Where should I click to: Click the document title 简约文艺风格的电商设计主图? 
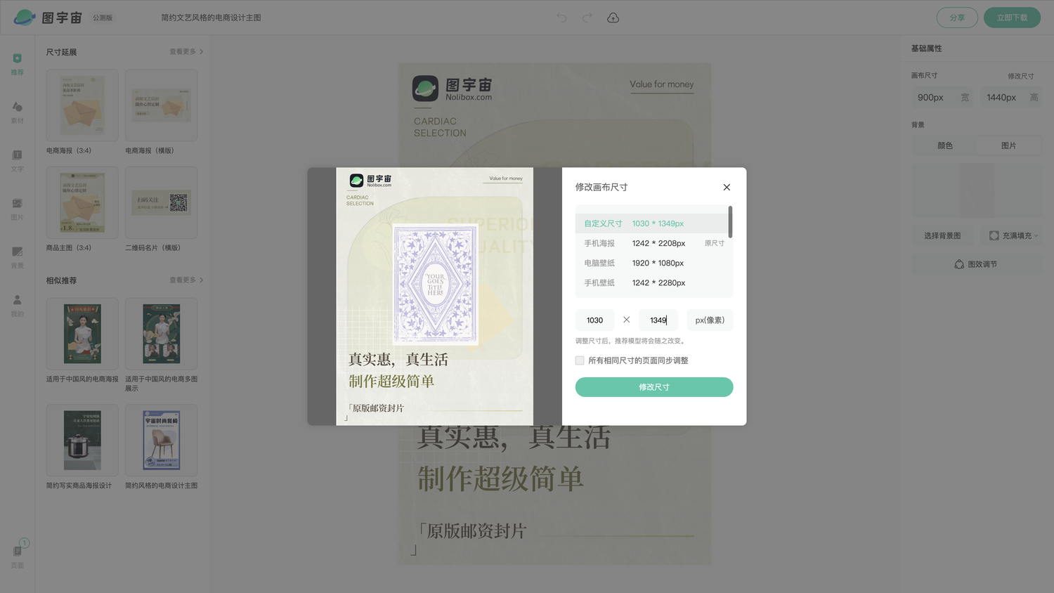coord(211,18)
